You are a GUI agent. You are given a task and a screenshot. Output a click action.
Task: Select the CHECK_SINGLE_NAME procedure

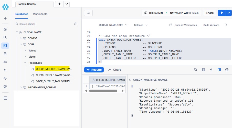pos(54,75)
